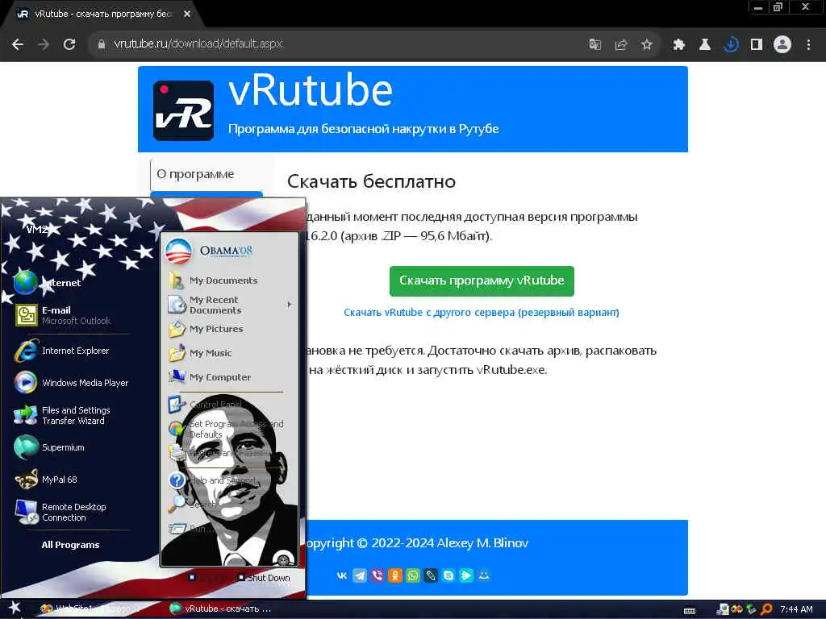Close the vRutube browser tab
Screen dimensions: 826x619
click(187, 15)
